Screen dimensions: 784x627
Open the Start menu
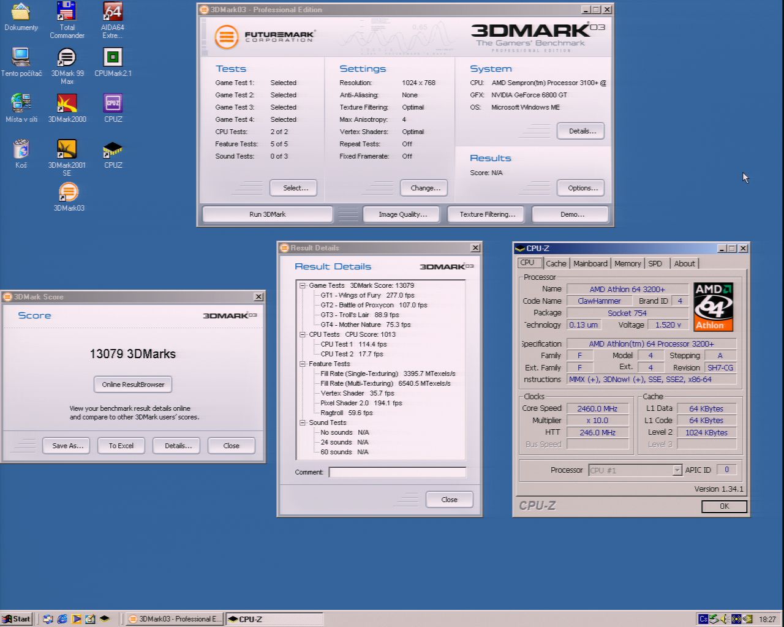pyautogui.click(x=17, y=619)
